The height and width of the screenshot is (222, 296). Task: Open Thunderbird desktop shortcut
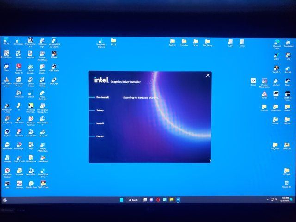[288, 43]
